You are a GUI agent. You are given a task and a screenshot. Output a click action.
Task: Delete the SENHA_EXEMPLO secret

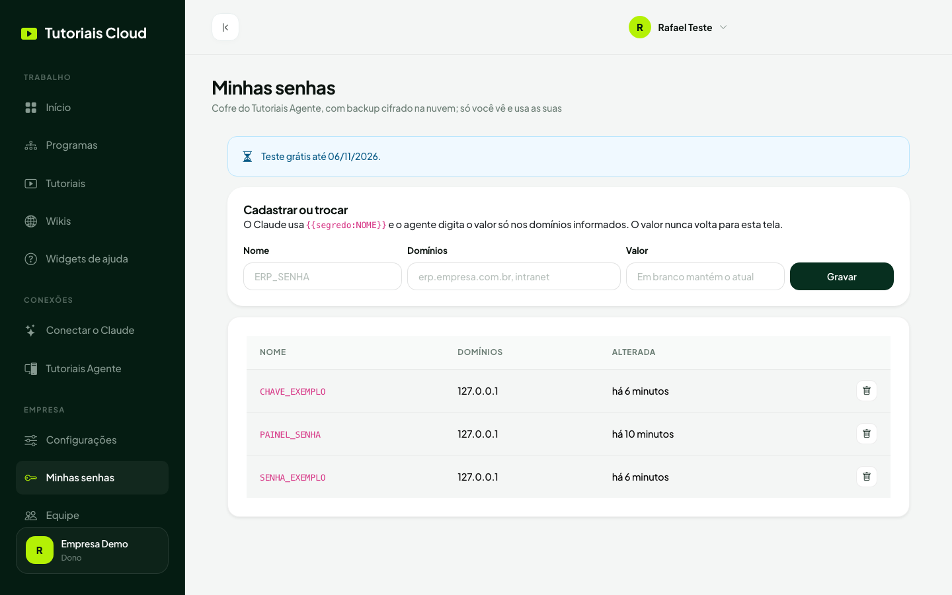click(867, 477)
